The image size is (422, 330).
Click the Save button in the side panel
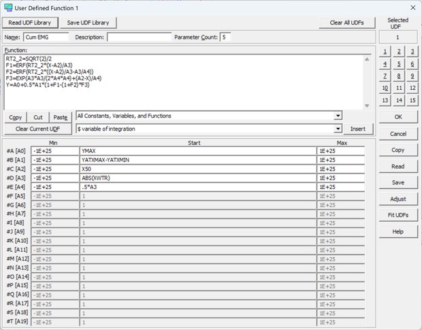(x=398, y=182)
